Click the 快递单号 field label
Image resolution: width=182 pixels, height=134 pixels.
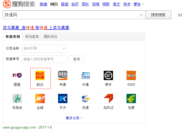tap(12, 59)
